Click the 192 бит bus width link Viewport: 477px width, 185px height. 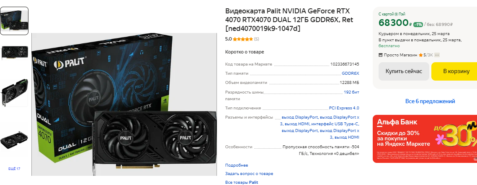pyautogui.click(x=351, y=92)
